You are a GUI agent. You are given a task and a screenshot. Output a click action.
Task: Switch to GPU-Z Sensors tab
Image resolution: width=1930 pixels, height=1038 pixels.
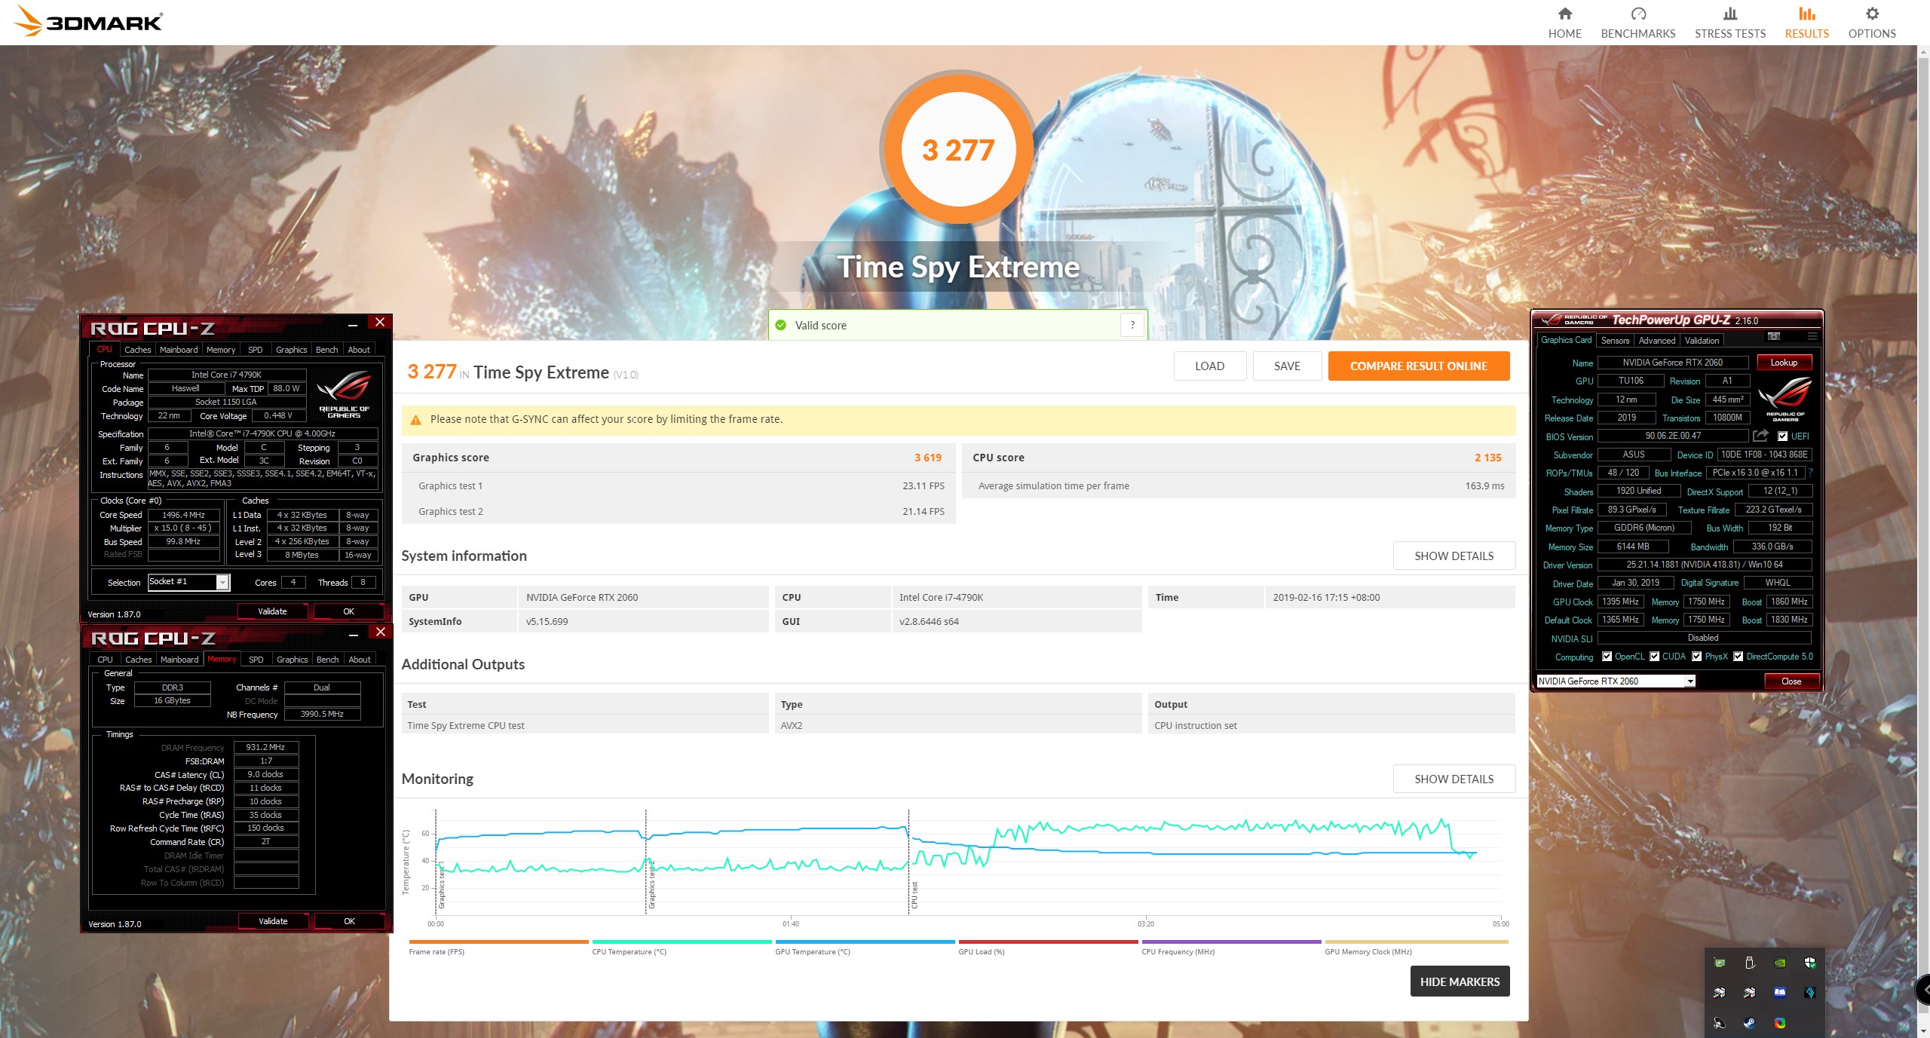[x=1615, y=341]
